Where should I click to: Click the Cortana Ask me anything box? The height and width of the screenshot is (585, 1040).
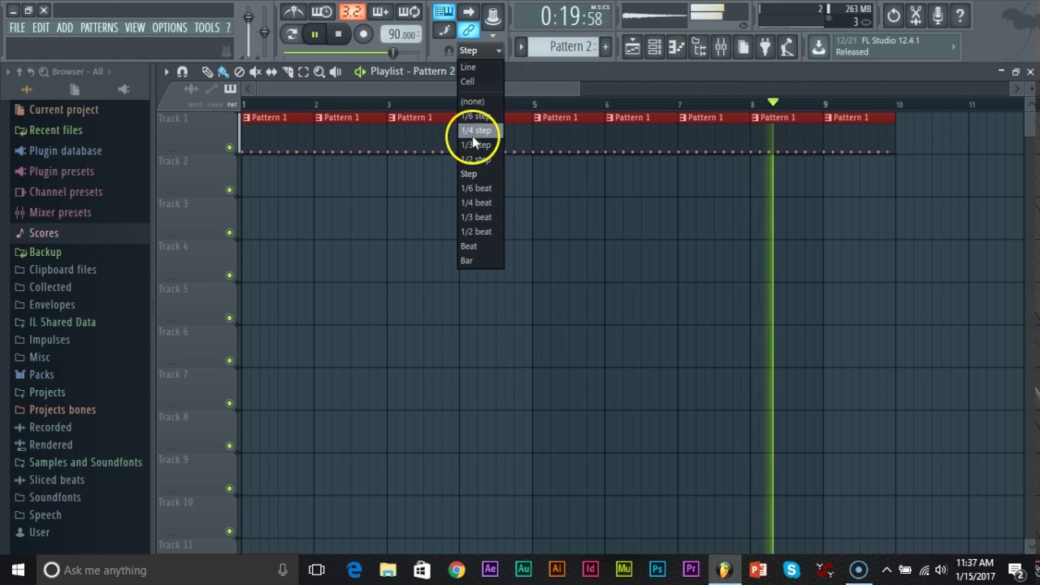coord(167,570)
